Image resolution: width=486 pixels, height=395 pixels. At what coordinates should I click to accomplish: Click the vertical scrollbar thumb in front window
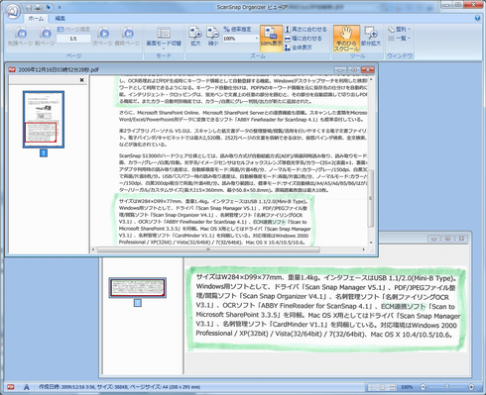(371, 199)
